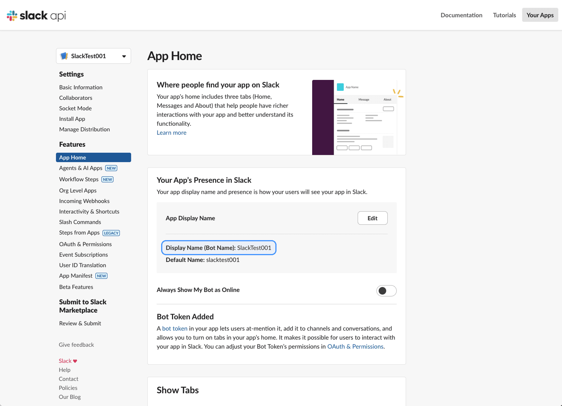Click the Slack footer link
Image resolution: width=562 pixels, height=406 pixels.
coord(65,361)
